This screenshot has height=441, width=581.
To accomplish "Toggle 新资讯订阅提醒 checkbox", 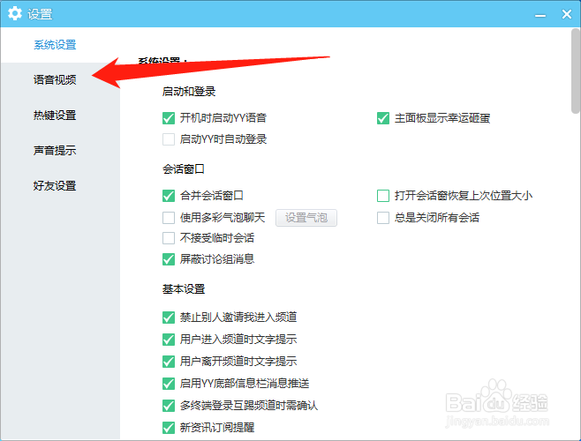I will click(x=169, y=428).
